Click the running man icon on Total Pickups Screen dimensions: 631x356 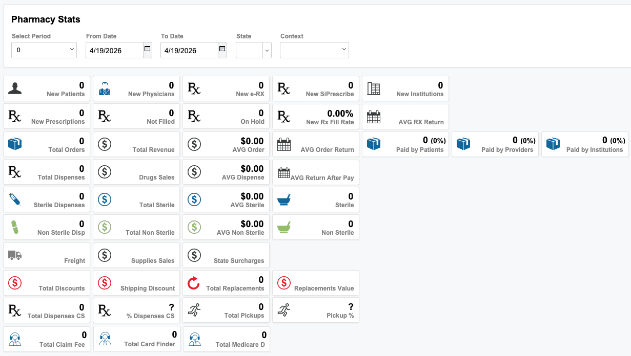[194, 309]
